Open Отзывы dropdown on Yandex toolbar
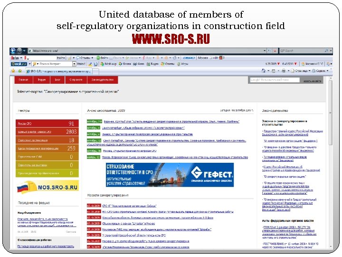 click(x=85, y=58)
